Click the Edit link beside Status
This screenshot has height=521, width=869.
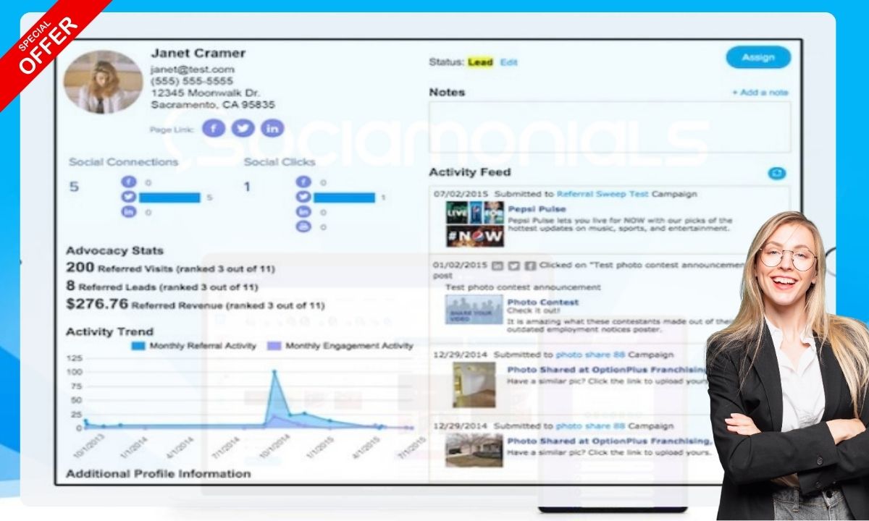click(509, 62)
